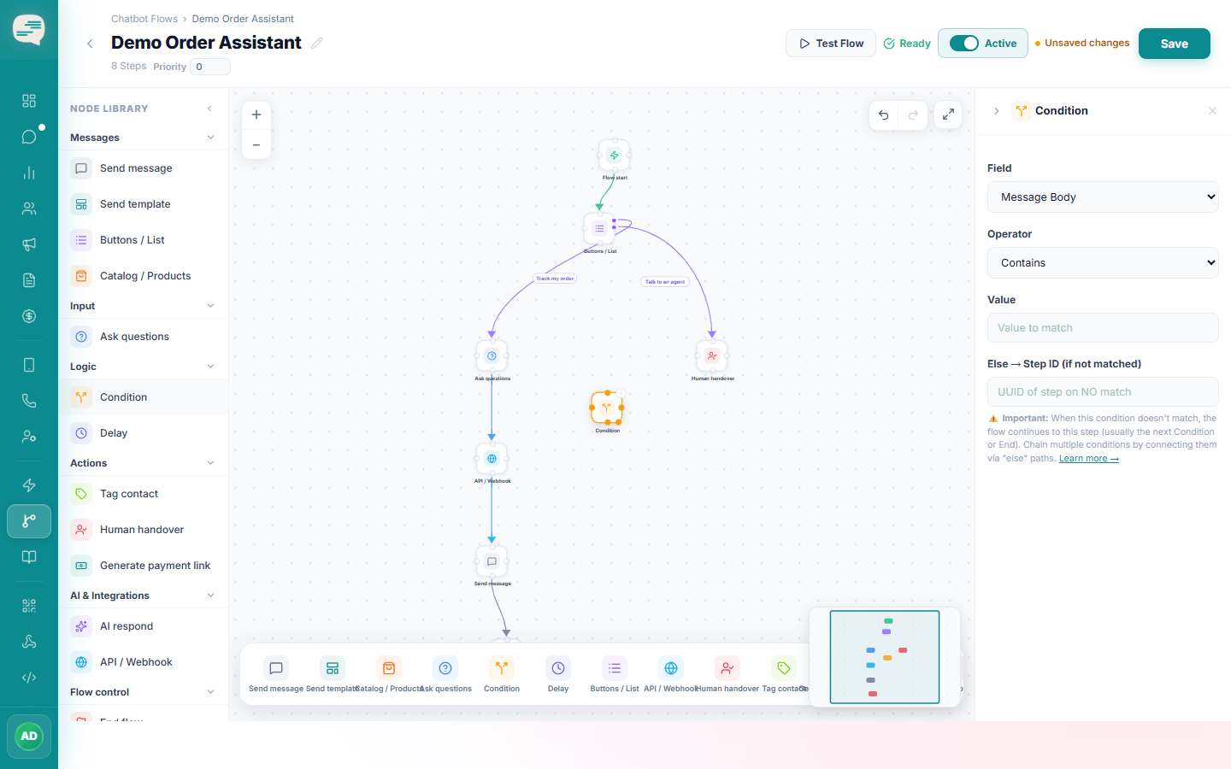Collapse the Actions section in node library

coord(210,463)
